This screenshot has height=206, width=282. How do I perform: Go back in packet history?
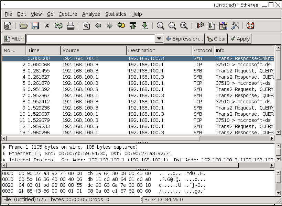click(x=98, y=26)
